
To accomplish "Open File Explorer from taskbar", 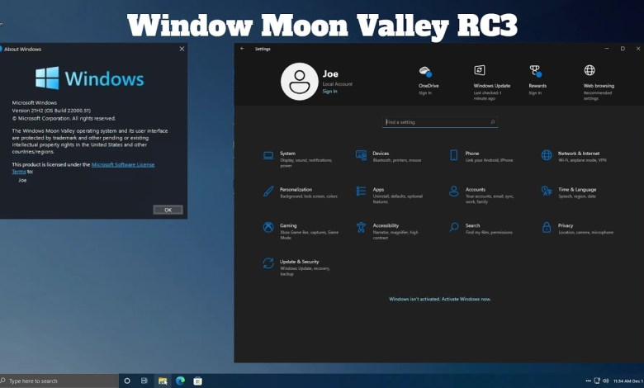I will 163,381.
